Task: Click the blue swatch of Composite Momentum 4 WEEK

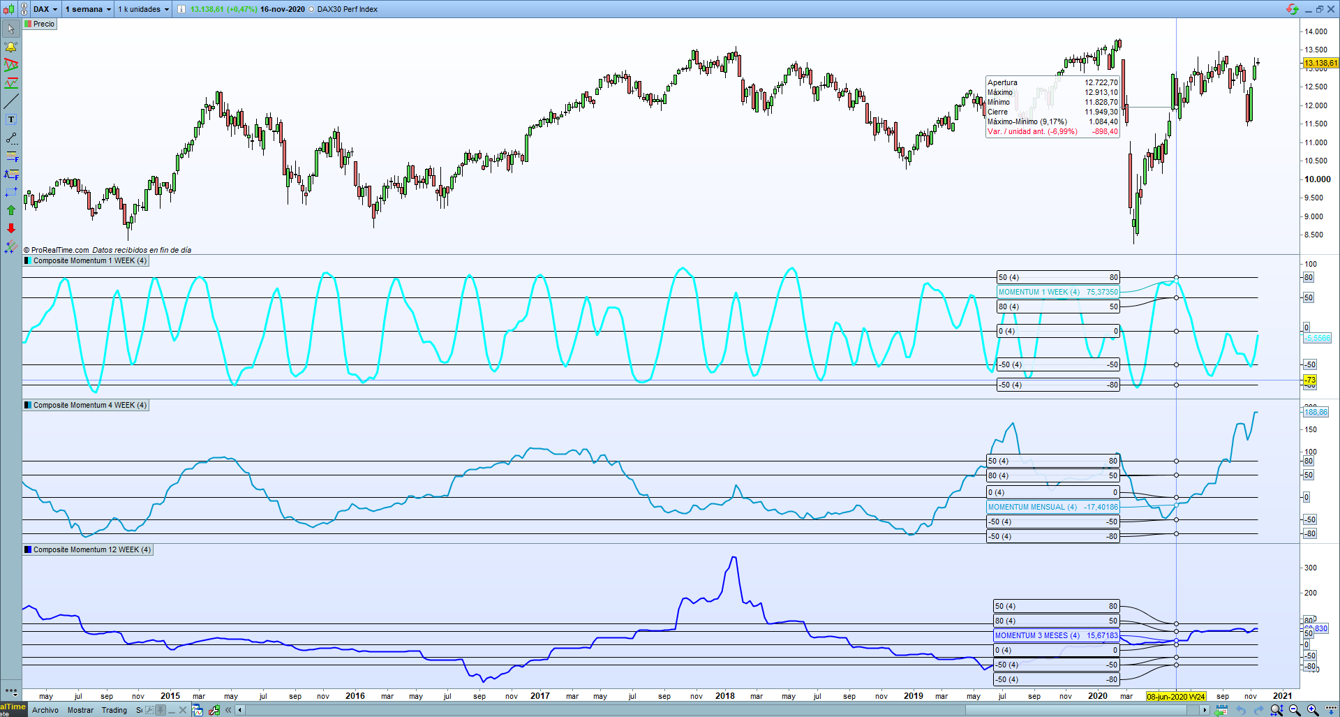Action: (x=28, y=405)
